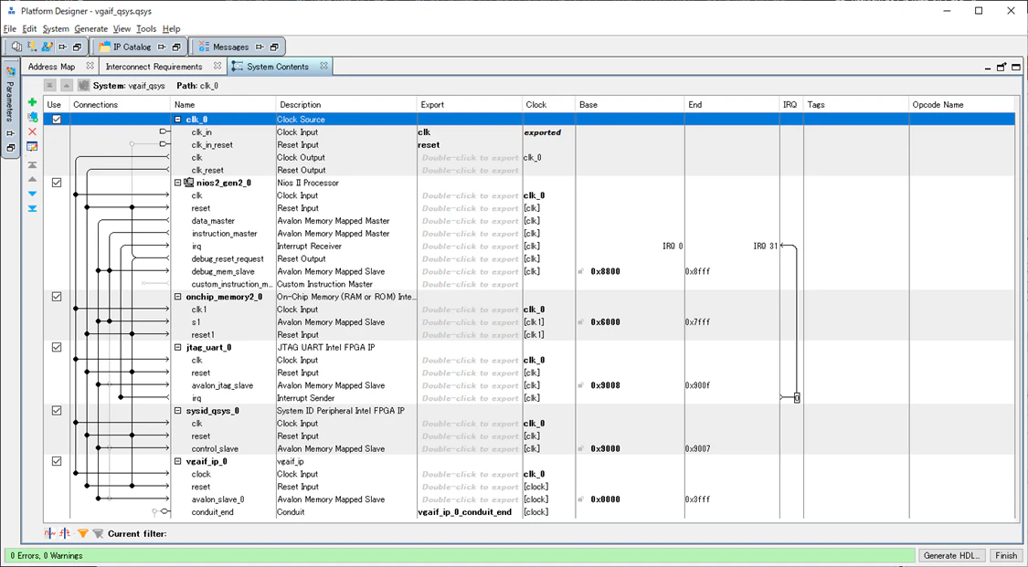
Task: Click the first icon in the top-left toolbar
Action: click(16, 47)
